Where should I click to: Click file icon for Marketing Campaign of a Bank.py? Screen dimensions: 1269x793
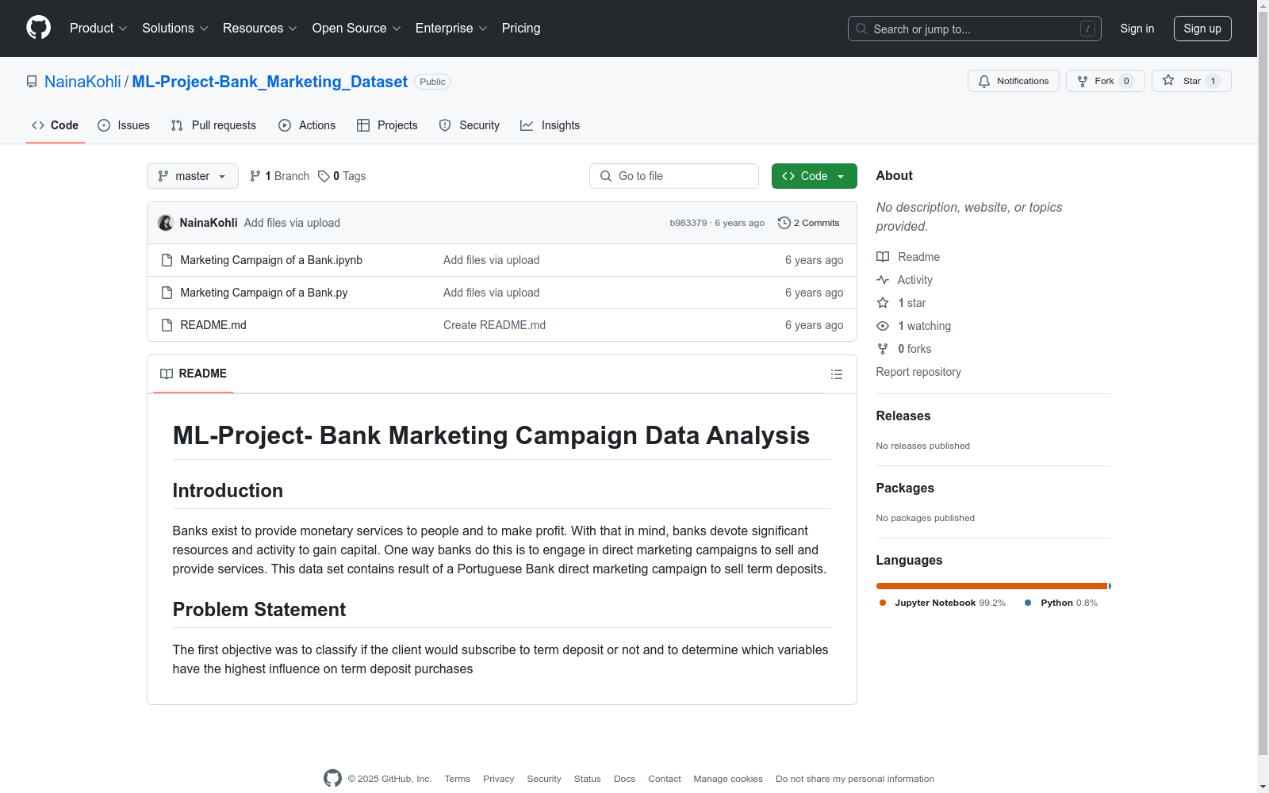coord(167,293)
